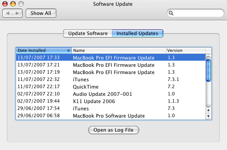This screenshot has height=150, width=227.
Task: Select the Audio Update 2007-001 row
Action: tap(111, 94)
